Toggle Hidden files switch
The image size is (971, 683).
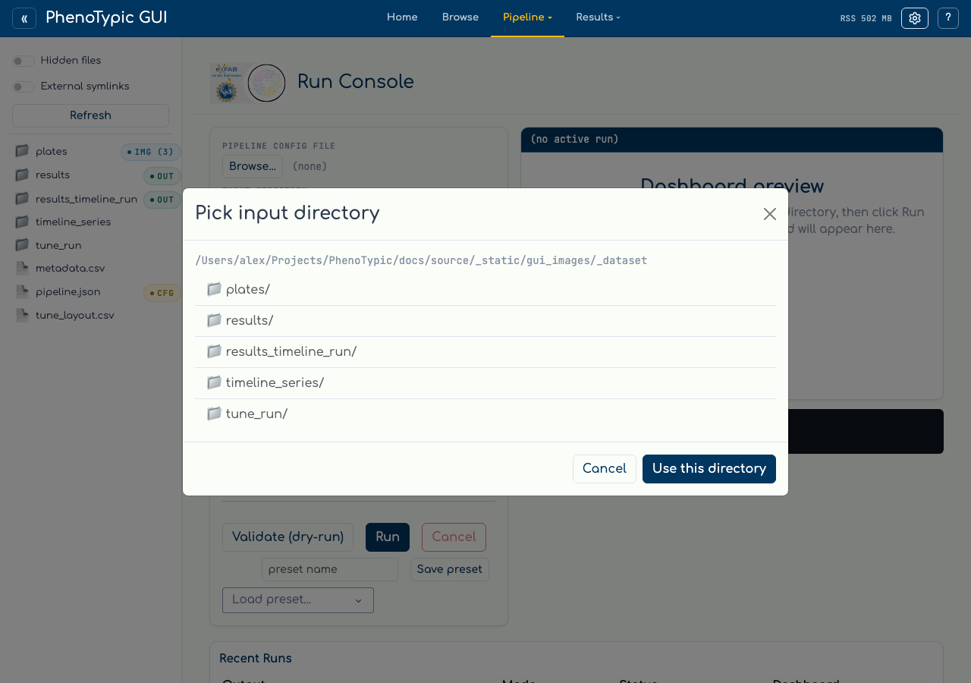tap(24, 61)
